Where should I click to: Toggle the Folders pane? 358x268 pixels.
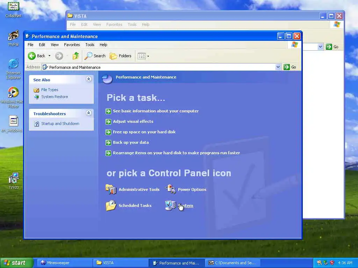point(121,56)
